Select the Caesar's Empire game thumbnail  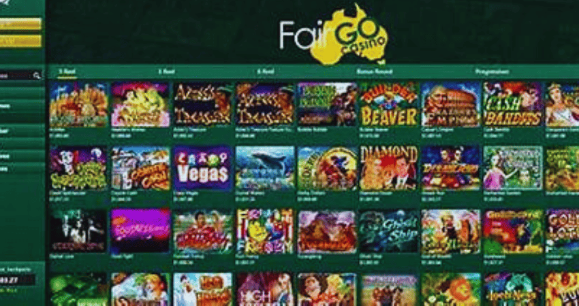click(x=450, y=104)
